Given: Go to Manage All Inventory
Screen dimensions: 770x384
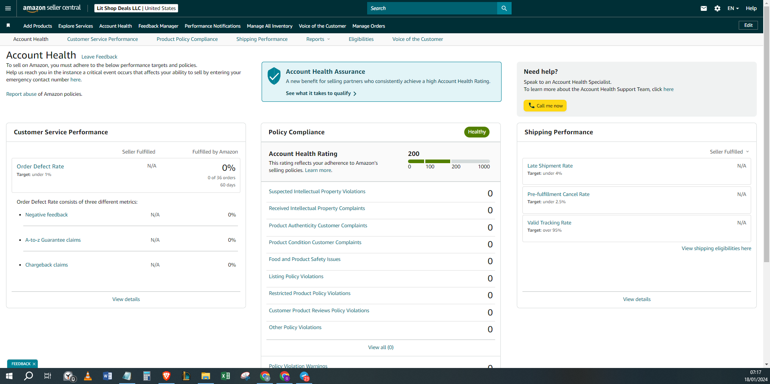Looking at the screenshot, I should [270, 26].
